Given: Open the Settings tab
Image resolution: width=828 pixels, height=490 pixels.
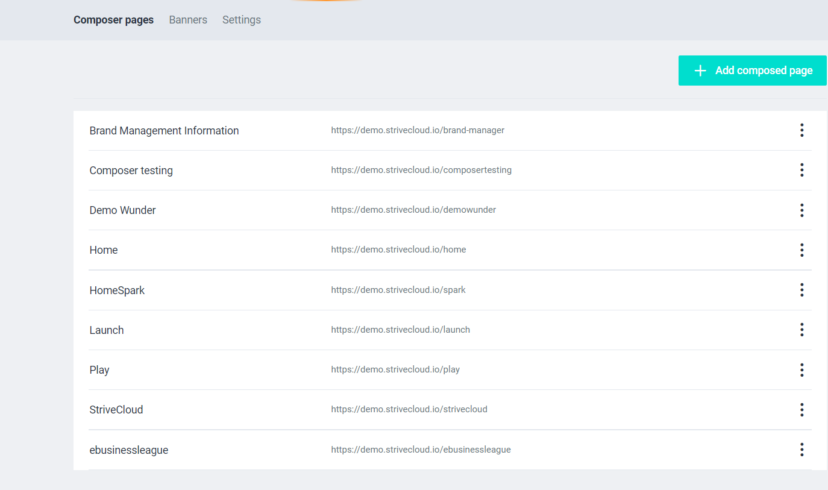Looking at the screenshot, I should coord(241,19).
